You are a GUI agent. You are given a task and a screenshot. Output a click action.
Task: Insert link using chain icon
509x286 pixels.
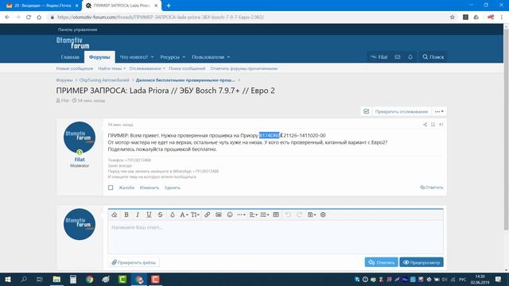click(207, 214)
